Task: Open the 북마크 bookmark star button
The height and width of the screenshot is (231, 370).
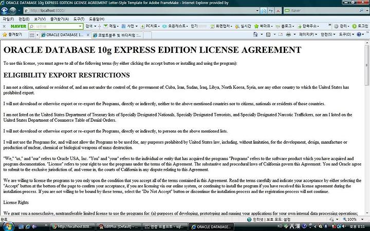Action: pyautogui.click(x=263, y=26)
